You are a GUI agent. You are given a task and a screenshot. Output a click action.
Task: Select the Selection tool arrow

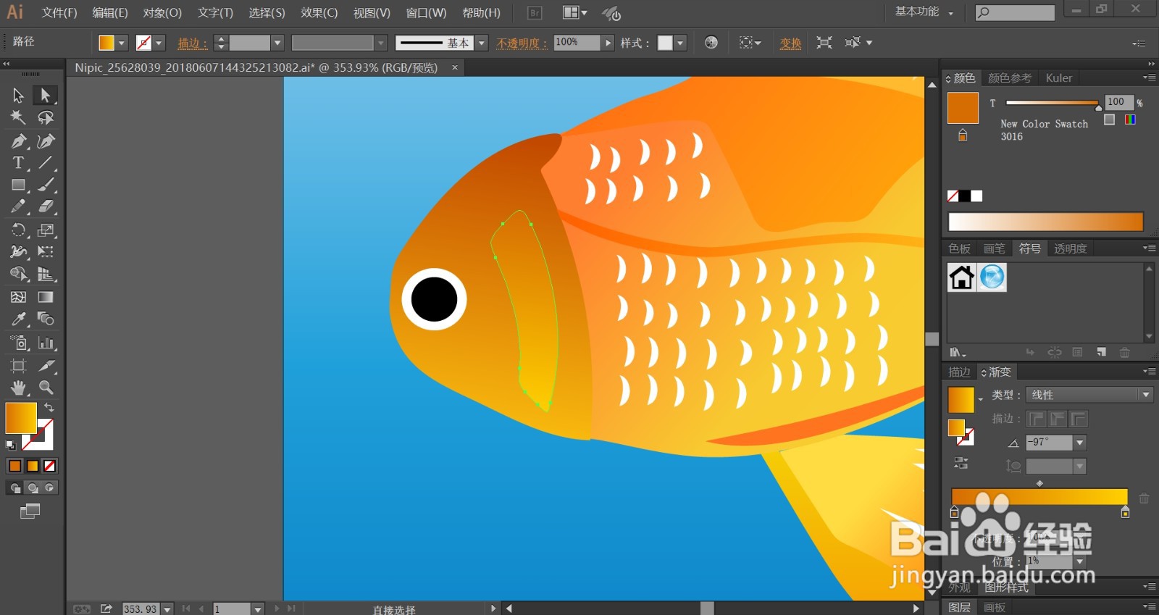tap(18, 95)
